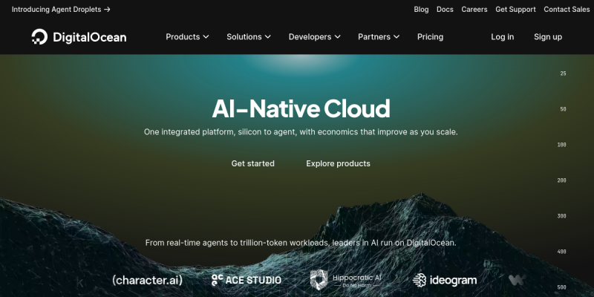
Task: Click the DigitalOcean logo icon
Action: click(39, 36)
